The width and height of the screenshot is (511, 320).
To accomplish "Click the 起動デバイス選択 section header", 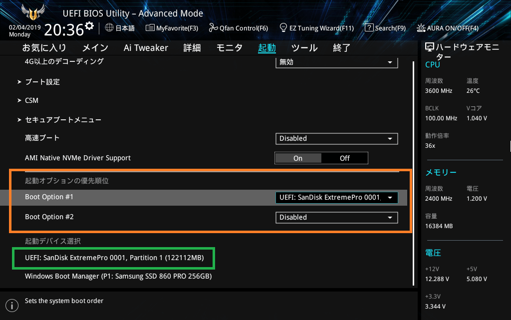I will pyautogui.click(x=53, y=241).
